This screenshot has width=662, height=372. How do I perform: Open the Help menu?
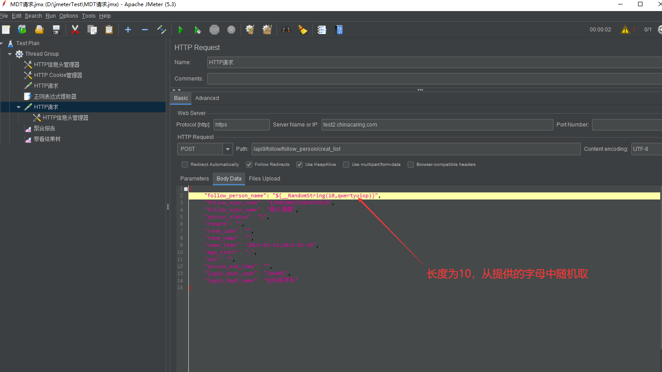(105, 16)
